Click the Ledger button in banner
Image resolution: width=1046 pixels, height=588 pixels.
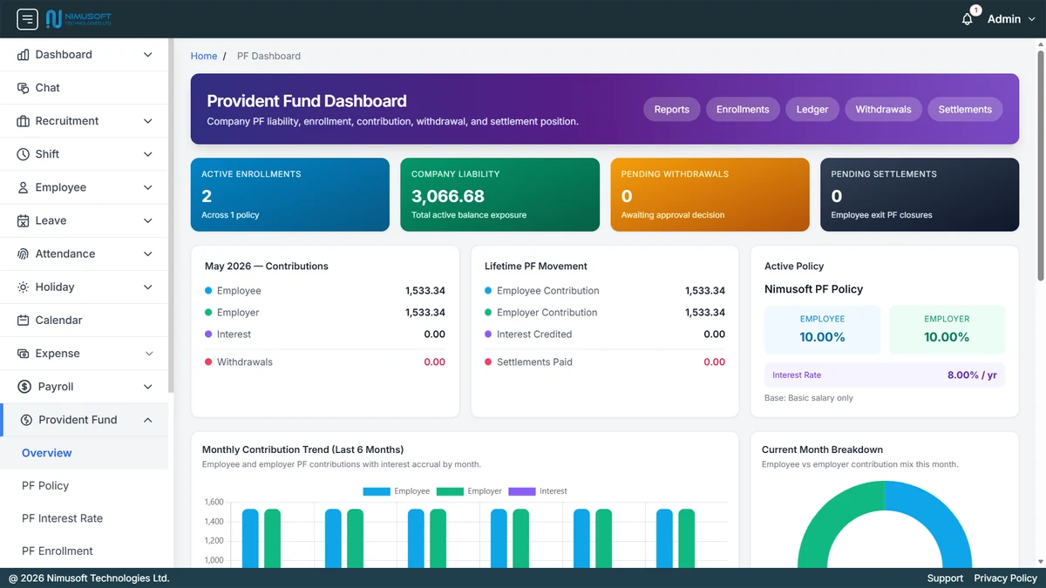[x=812, y=109]
